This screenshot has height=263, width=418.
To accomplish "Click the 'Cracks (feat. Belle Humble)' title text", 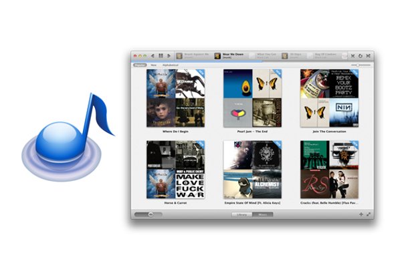I will coord(329,203).
